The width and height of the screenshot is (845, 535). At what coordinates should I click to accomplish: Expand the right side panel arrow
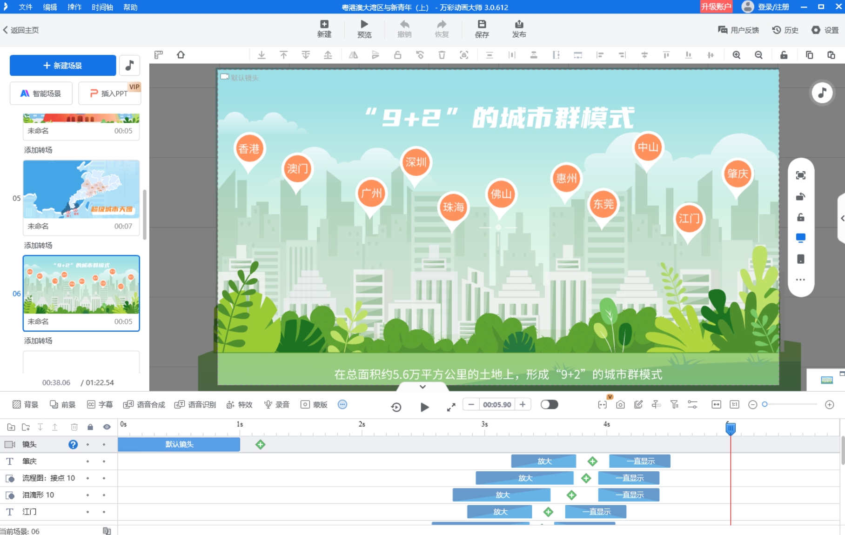click(842, 218)
